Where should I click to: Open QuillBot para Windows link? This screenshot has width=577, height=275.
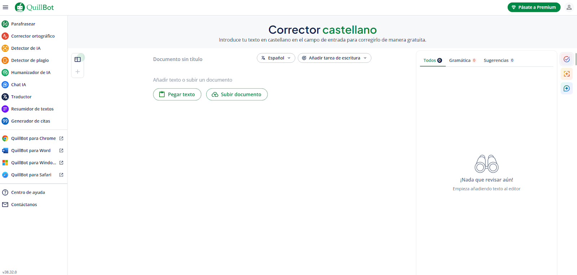(x=34, y=163)
